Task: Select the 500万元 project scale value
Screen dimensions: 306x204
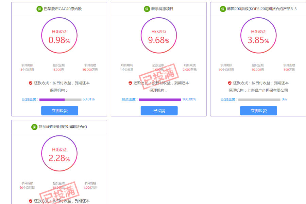Action: click(289, 70)
